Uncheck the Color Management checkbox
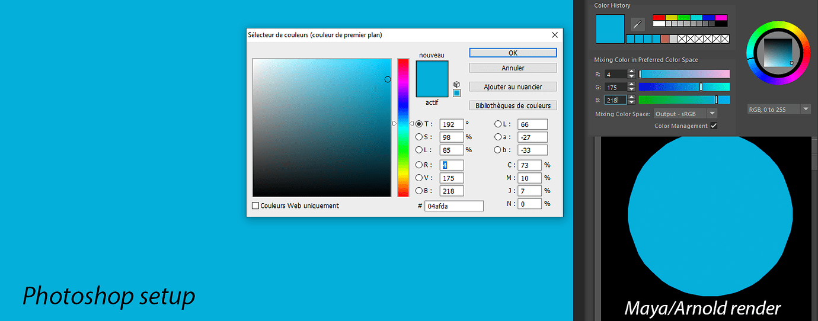 click(714, 126)
